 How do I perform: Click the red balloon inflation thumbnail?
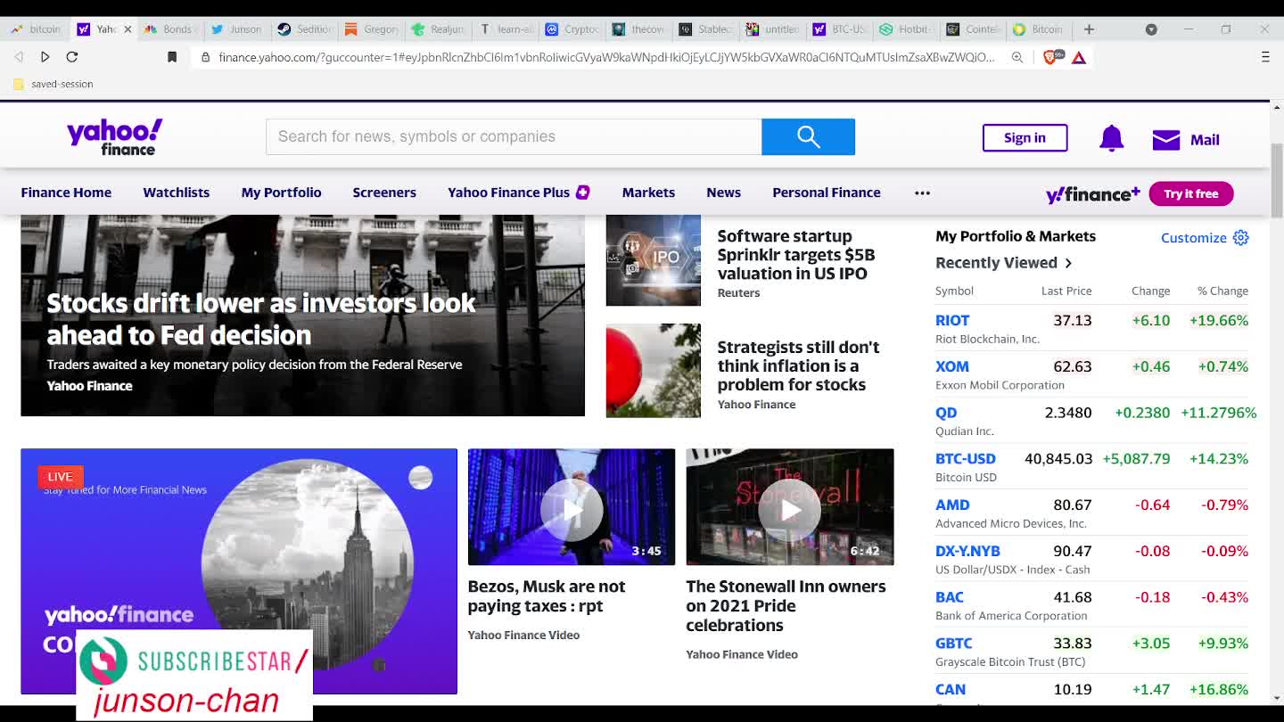(653, 371)
